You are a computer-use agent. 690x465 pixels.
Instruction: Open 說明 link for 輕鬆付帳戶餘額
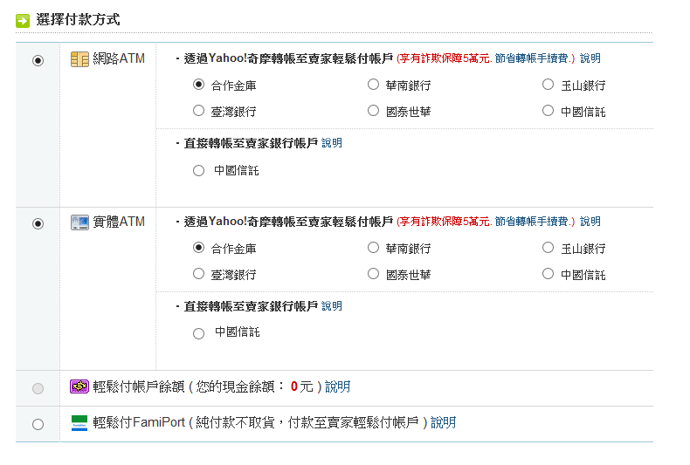pyautogui.click(x=337, y=386)
